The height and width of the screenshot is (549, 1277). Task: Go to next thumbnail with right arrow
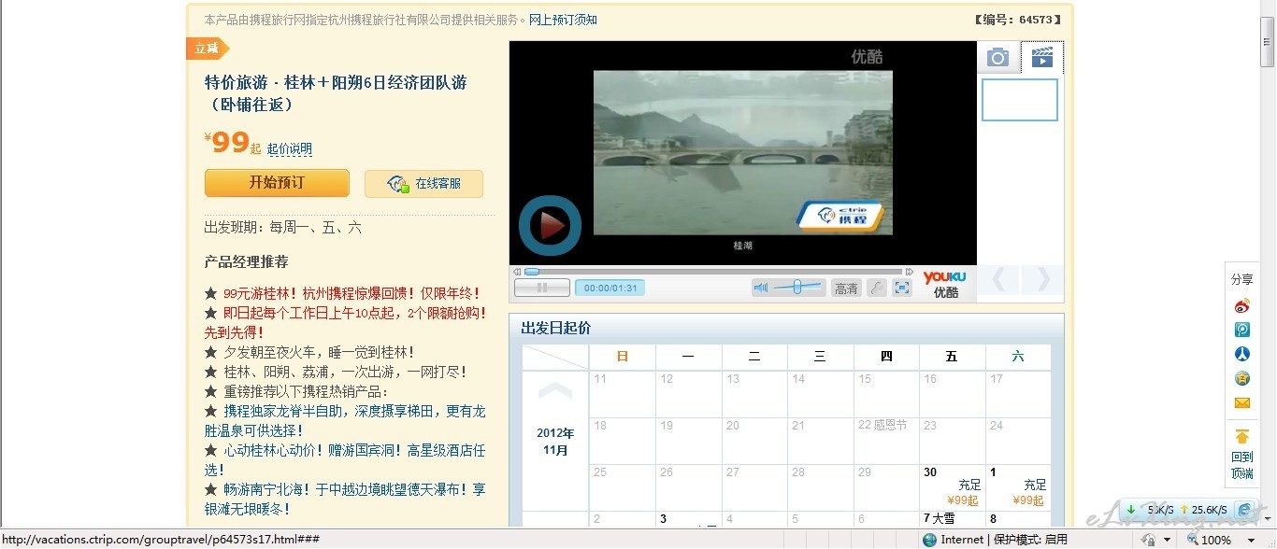[x=1040, y=279]
